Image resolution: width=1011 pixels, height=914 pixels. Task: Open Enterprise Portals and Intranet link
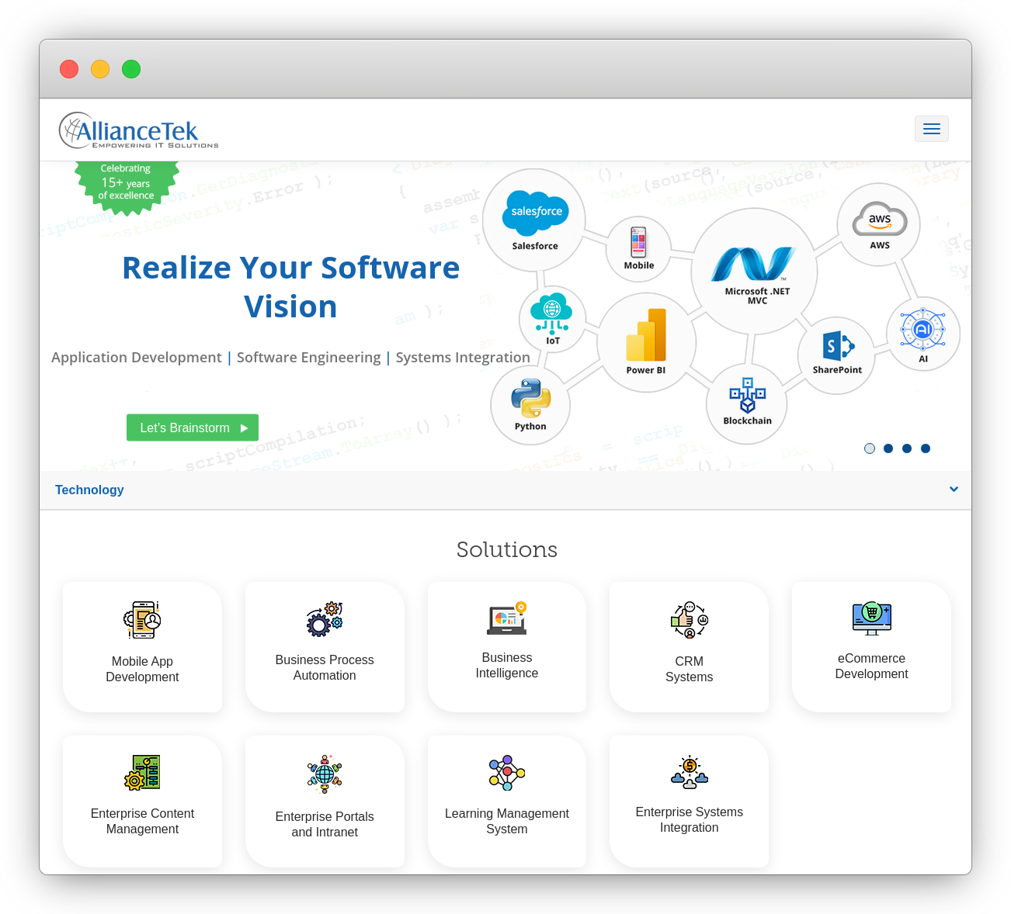[x=325, y=824]
